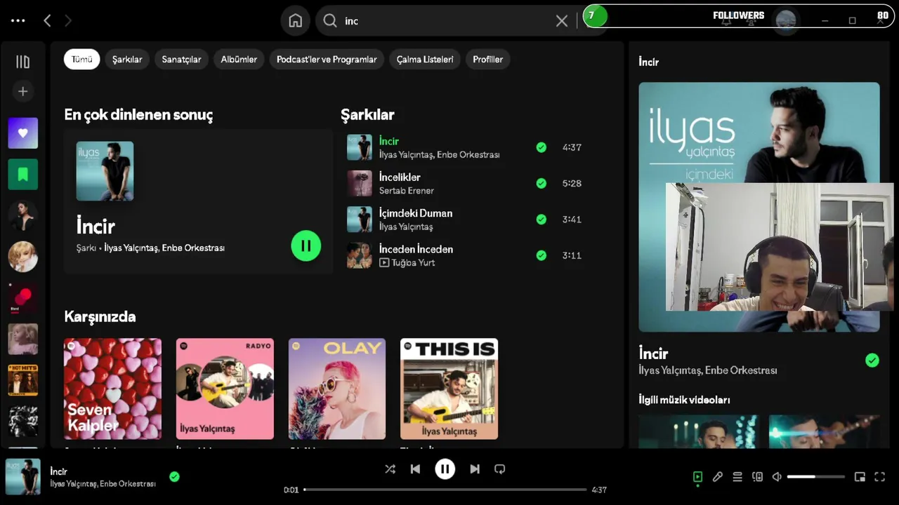The height and width of the screenshot is (505, 899).
Task: Select the İncelikler song row
Action: (466, 183)
